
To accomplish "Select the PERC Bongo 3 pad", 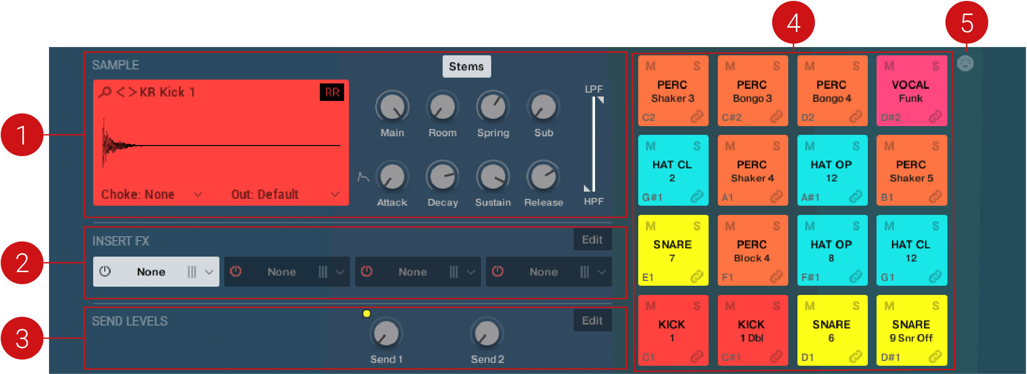I will click(x=752, y=91).
